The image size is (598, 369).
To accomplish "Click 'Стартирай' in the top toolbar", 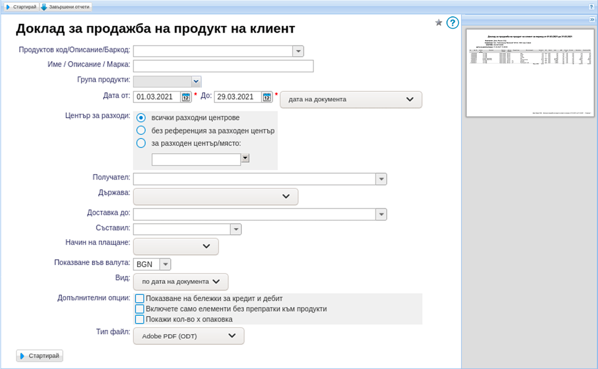I will [x=22, y=7].
